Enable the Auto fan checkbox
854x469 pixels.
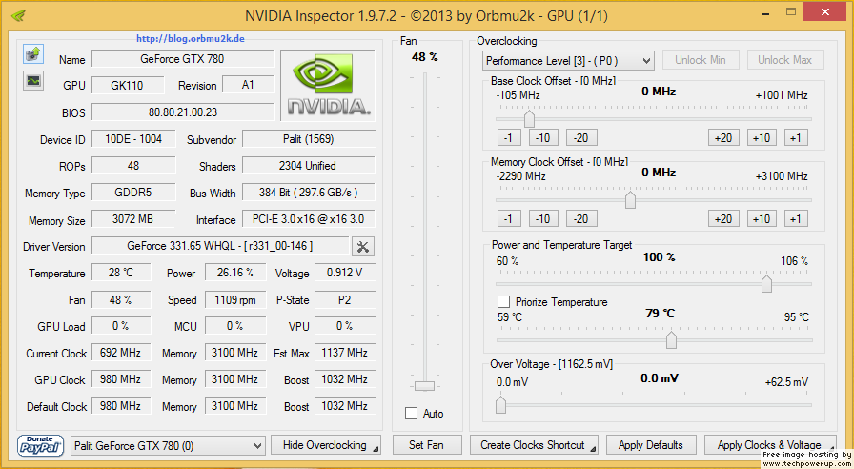411,414
